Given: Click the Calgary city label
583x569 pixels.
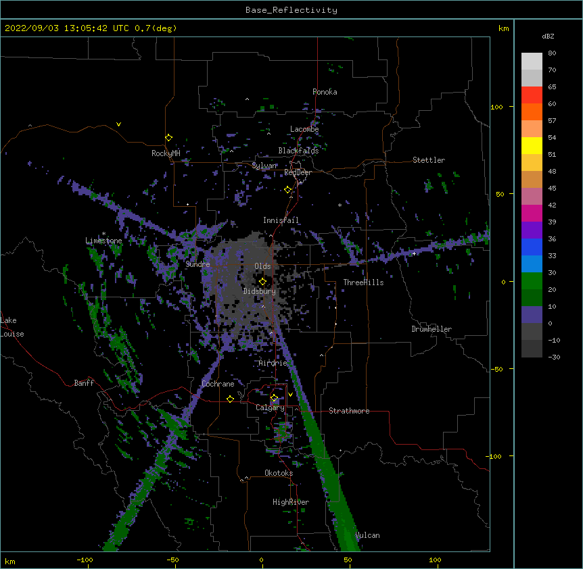Looking at the screenshot, I should tap(270, 407).
